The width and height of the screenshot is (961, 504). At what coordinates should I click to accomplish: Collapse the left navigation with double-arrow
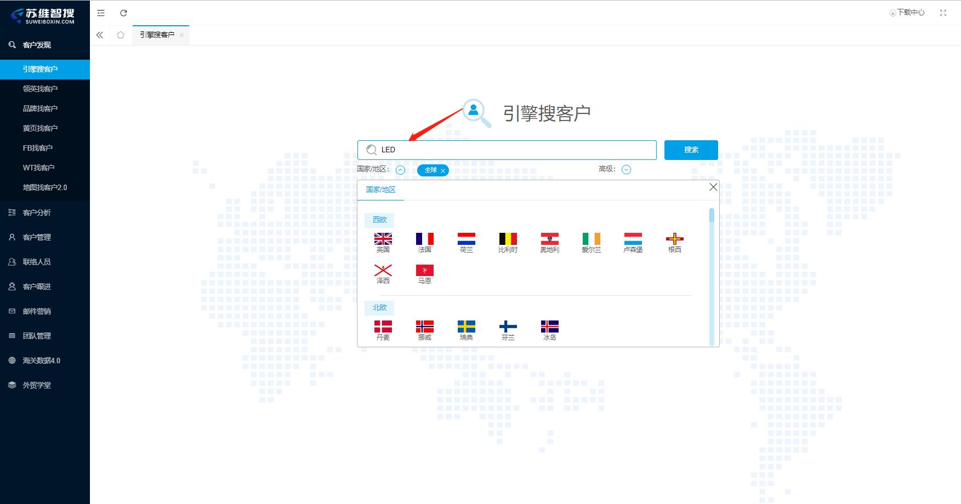100,35
